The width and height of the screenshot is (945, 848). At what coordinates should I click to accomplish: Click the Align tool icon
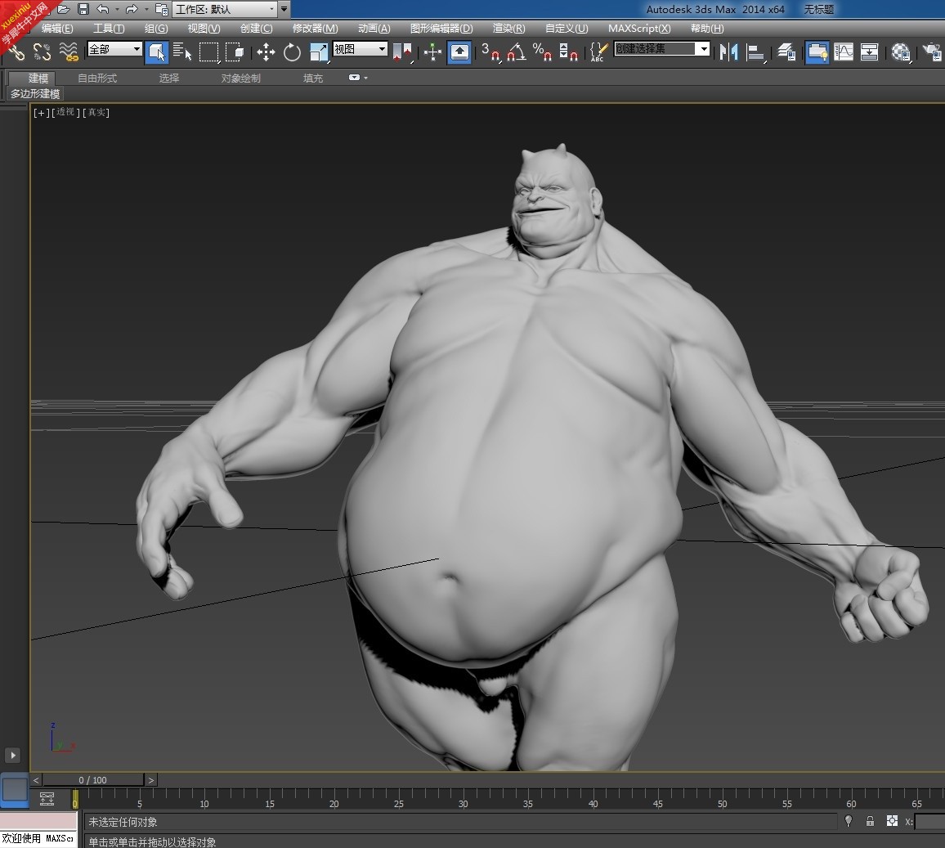click(x=756, y=52)
